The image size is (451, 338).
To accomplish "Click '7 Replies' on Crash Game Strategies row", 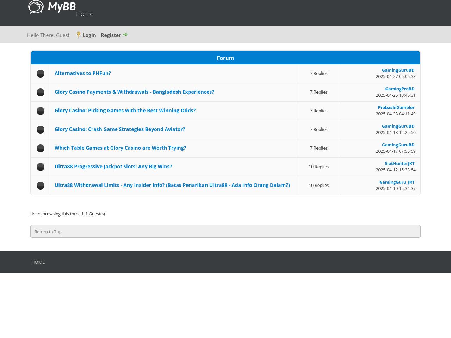I will click(x=319, y=130).
